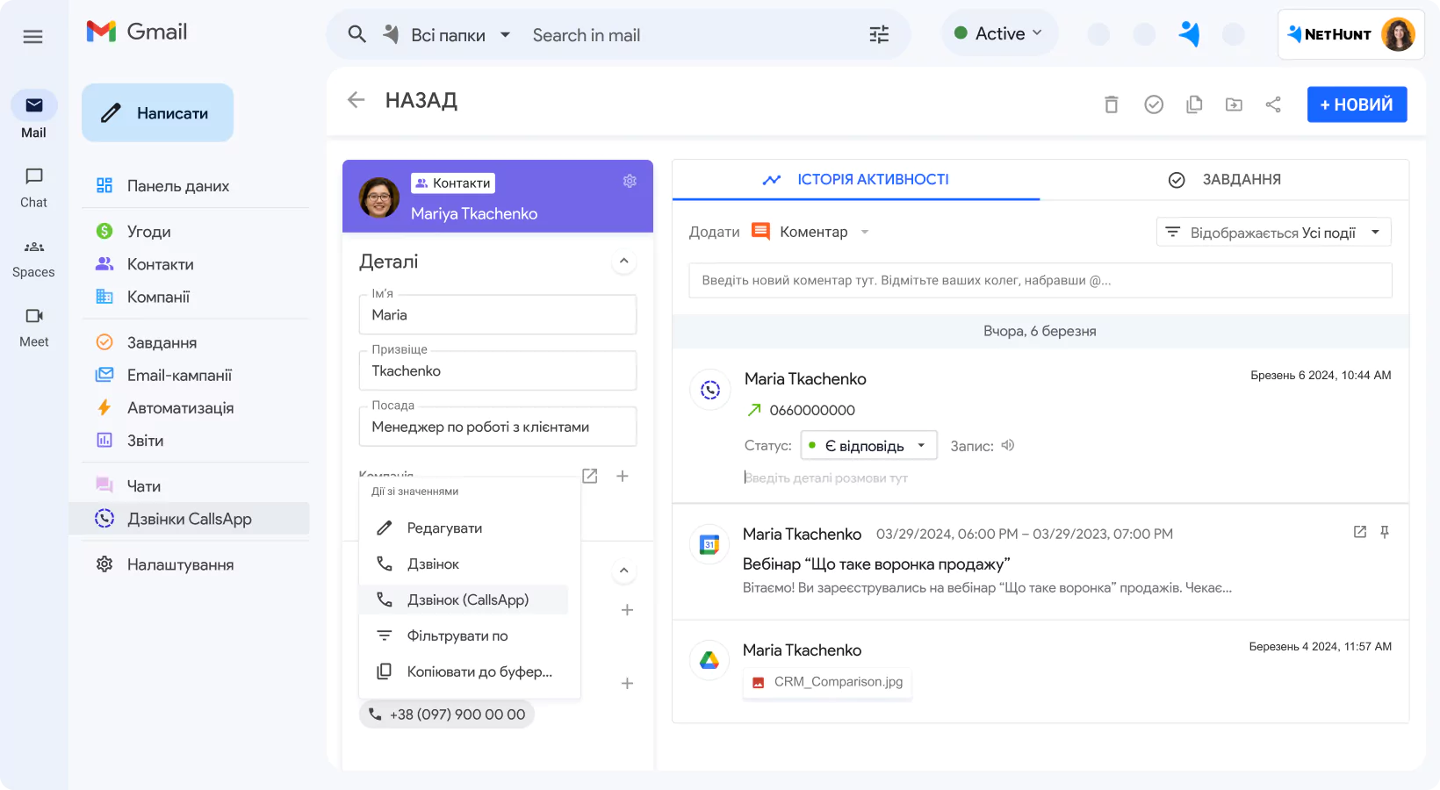Click the НАЗАД back arrow
The height and width of the screenshot is (790, 1440).
(x=356, y=100)
